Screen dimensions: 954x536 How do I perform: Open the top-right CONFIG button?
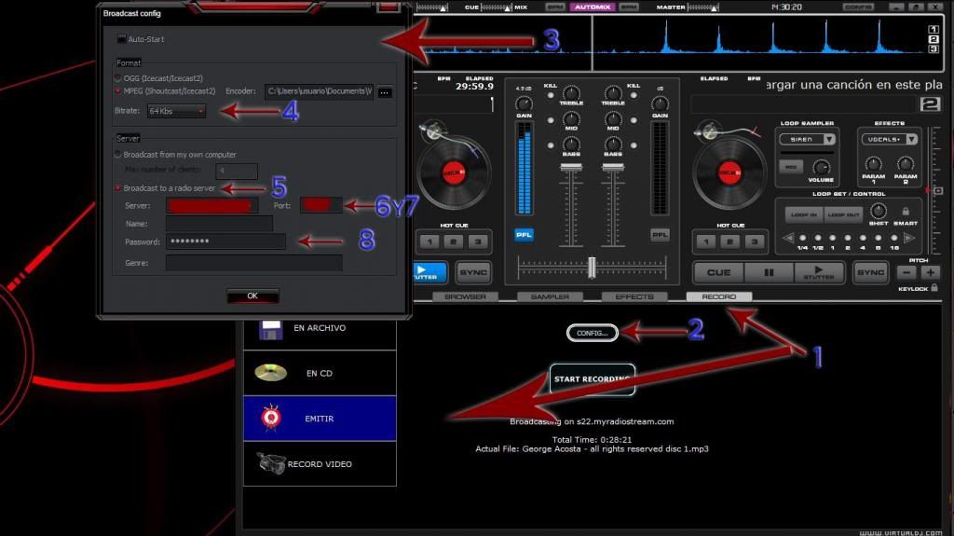pyautogui.click(x=858, y=7)
